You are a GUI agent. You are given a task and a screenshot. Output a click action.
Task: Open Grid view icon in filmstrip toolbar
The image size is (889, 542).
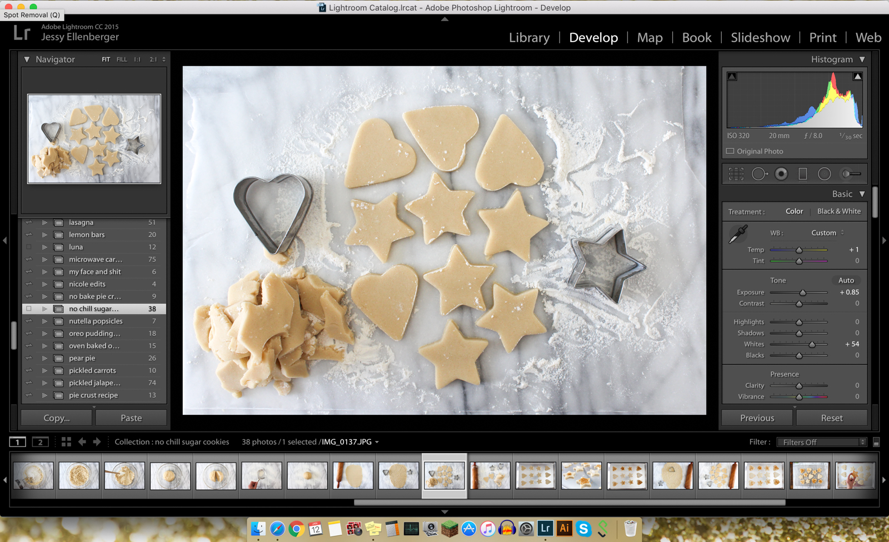pyautogui.click(x=66, y=442)
